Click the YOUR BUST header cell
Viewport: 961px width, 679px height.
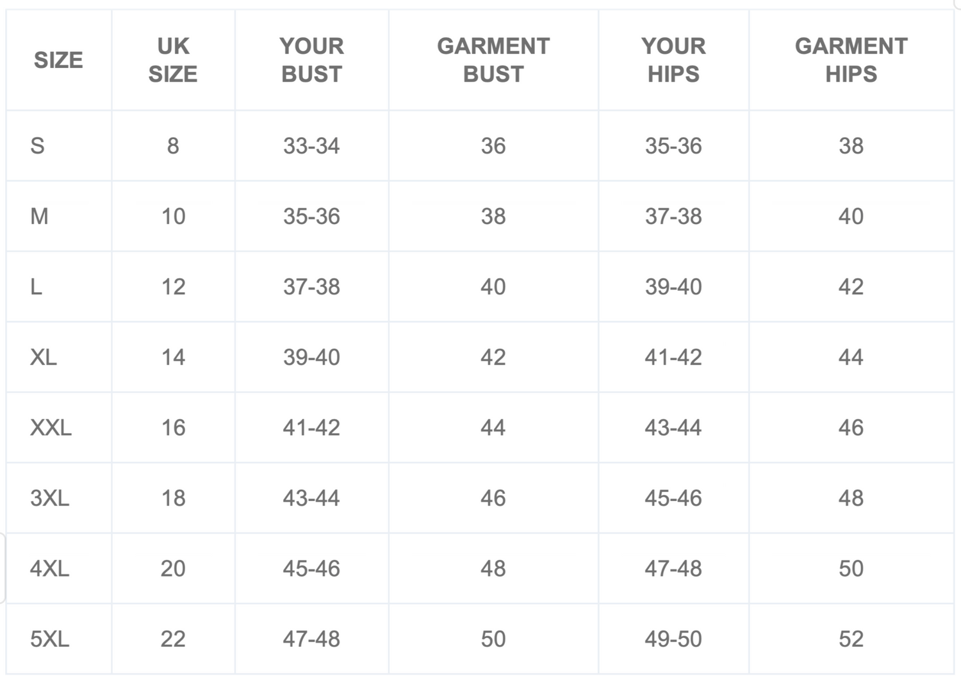(x=311, y=60)
